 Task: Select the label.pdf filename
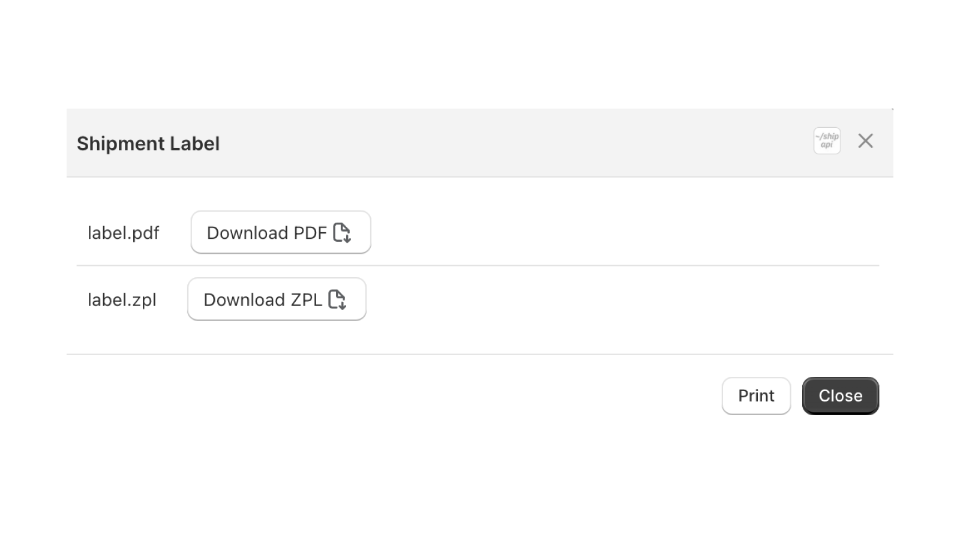(x=124, y=233)
